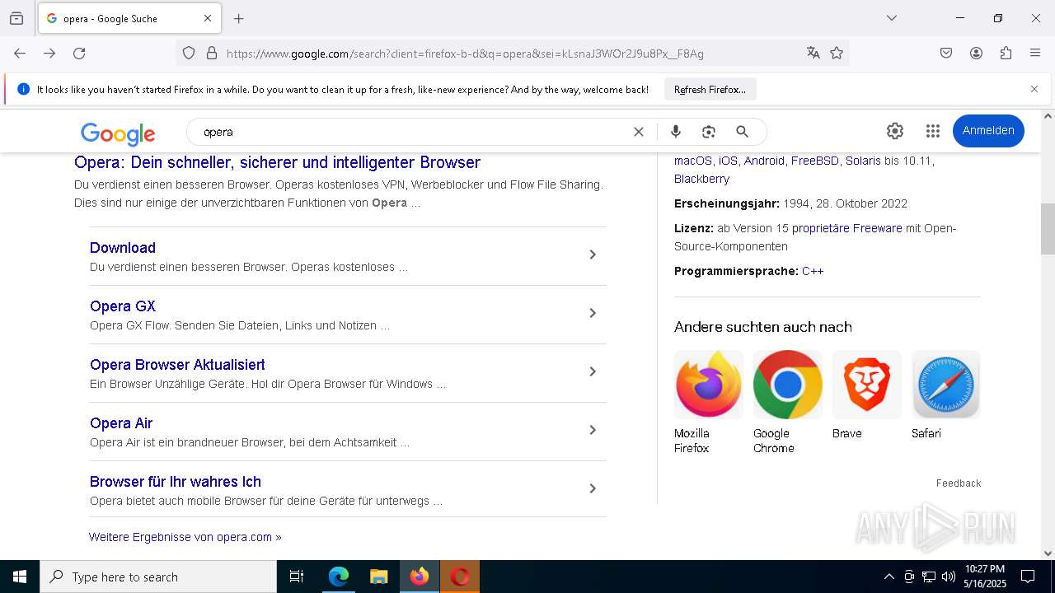Click the Feedback link under knowledge panel
Screen dimensions: 1055x593
pyautogui.click(x=959, y=483)
